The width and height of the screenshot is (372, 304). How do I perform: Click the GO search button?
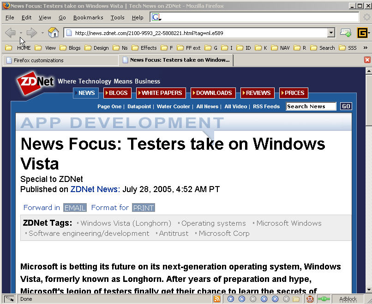[346, 106]
